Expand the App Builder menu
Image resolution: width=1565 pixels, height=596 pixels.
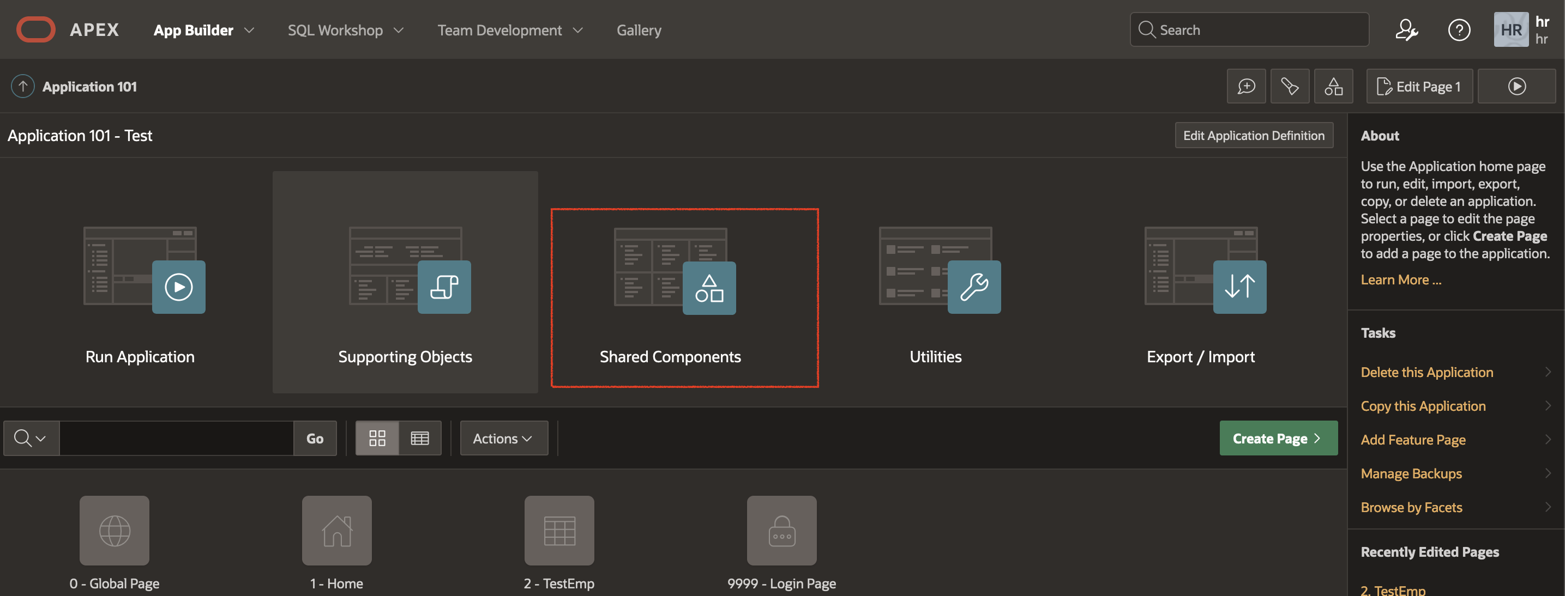[x=203, y=30]
